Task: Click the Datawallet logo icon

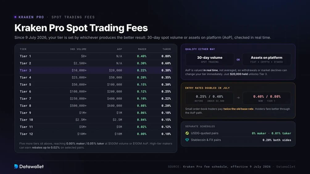Action: (16, 167)
